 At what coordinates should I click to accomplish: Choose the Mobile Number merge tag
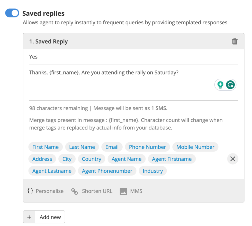point(195,147)
